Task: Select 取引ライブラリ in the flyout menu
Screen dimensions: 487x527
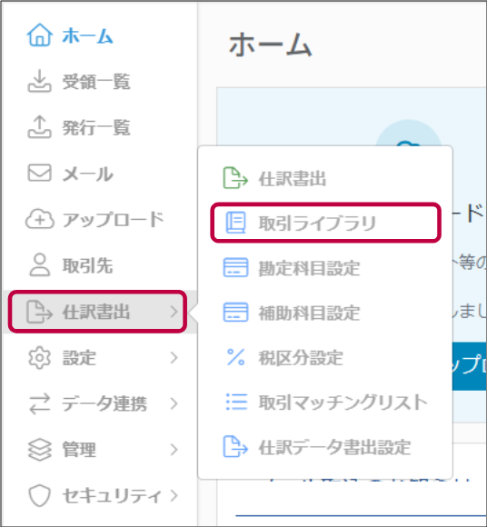Action: coord(325,223)
